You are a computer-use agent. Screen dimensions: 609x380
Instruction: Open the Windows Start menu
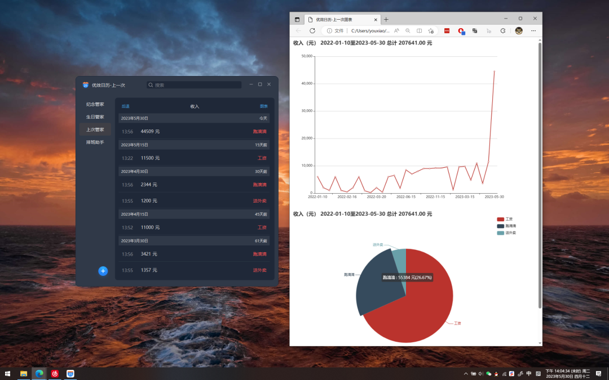click(x=7, y=374)
